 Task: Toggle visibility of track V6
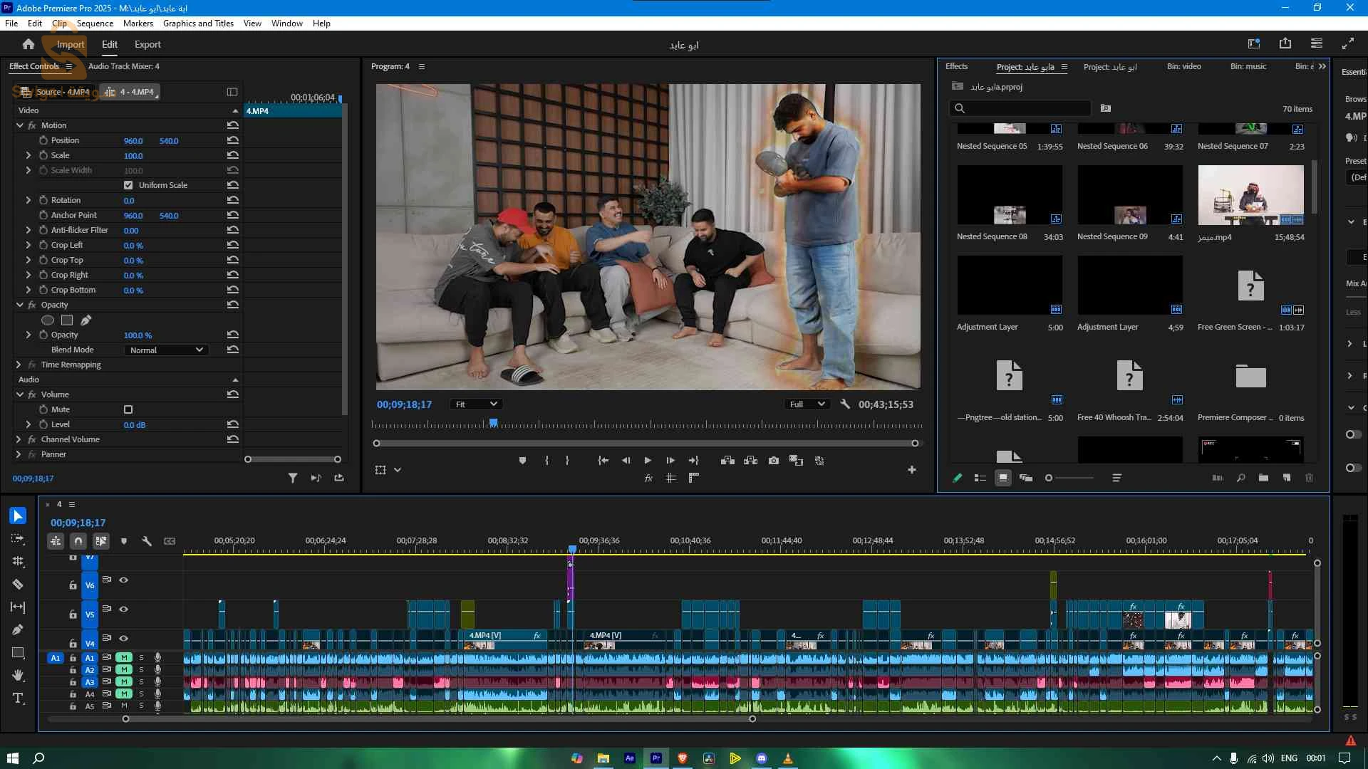coord(124,580)
